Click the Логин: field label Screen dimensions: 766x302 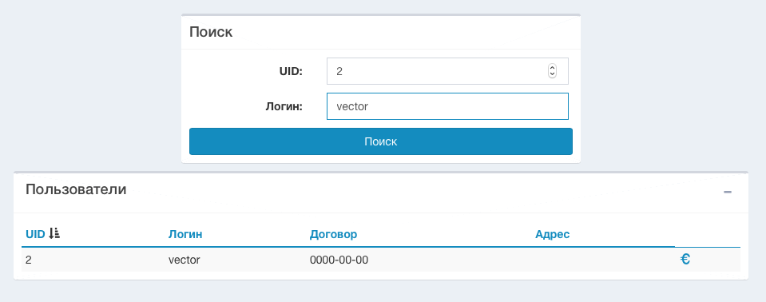click(284, 106)
